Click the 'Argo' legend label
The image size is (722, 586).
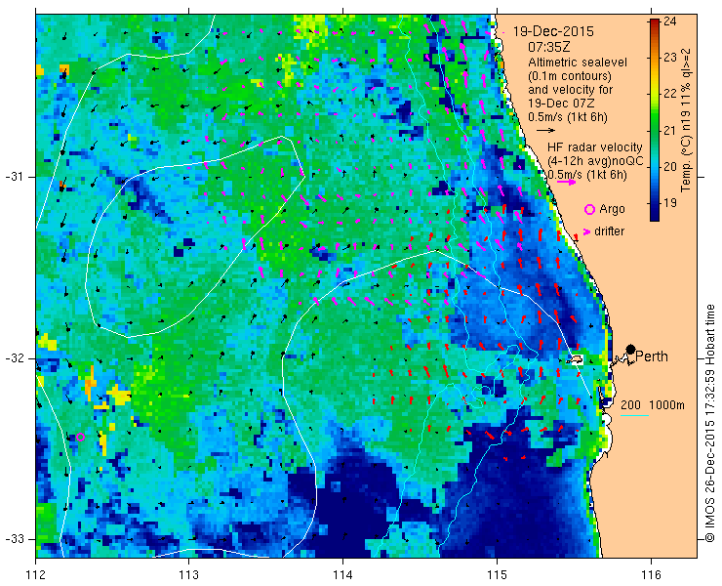[x=612, y=209]
